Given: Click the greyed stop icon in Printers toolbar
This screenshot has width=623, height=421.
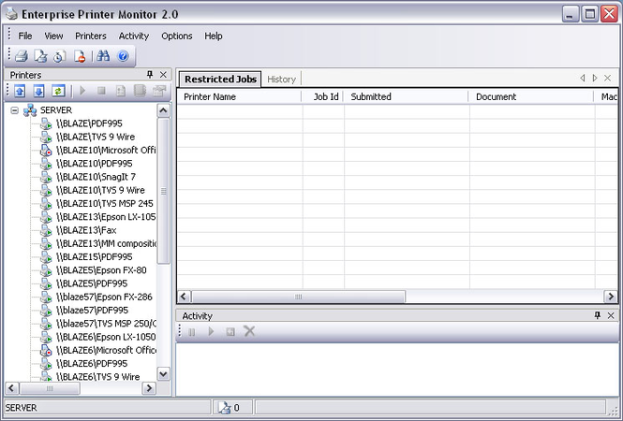Looking at the screenshot, I should 101,91.
